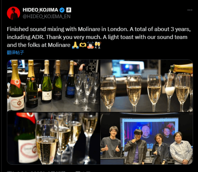Click the tweet text about Molinare
The image size is (198, 172).
tap(99, 37)
